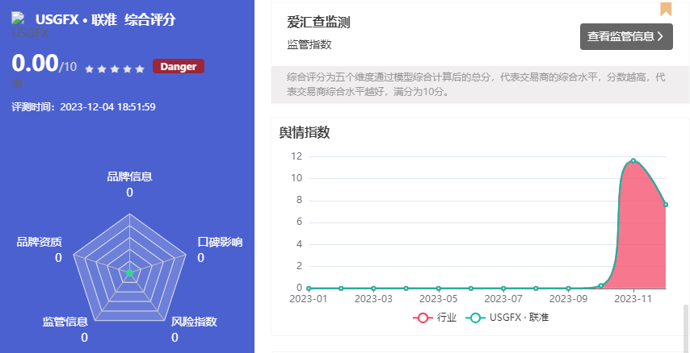Click the fifth rating star
Viewport: 690px width, 353px height.
click(x=140, y=69)
